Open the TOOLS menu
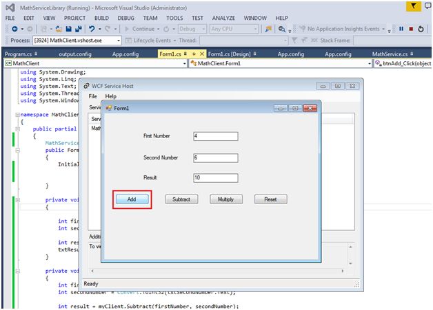The width and height of the screenshot is (433, 310). click(174, 18)
